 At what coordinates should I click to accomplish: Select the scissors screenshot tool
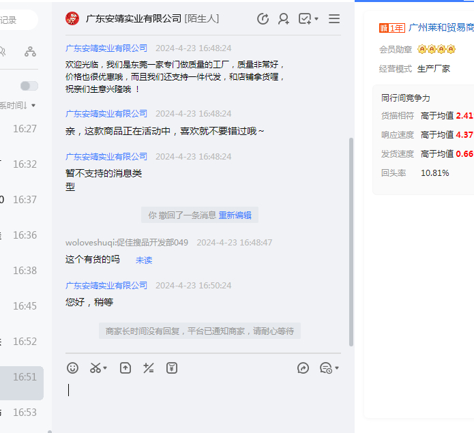(95, 368)
